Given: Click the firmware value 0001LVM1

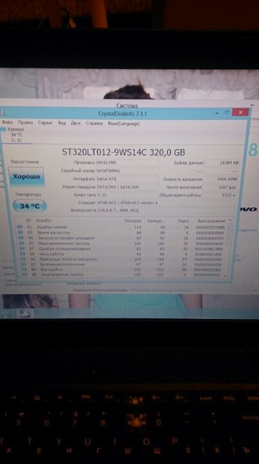Looking at the screenshot, I should 105,163.
